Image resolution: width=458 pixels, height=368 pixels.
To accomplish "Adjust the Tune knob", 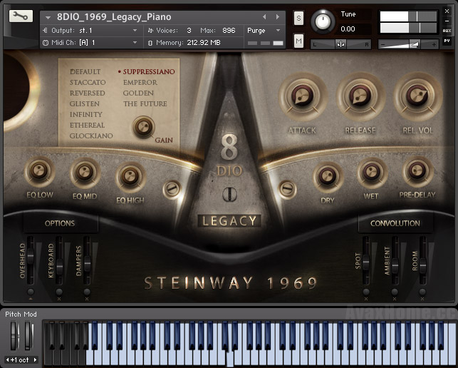I will click(x=323, y=21).
